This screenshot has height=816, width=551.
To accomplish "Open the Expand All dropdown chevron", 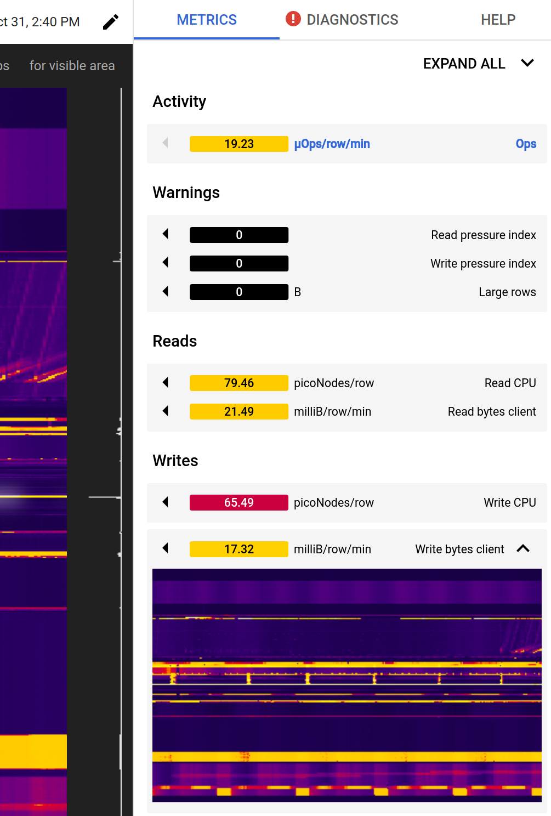I will 527,63.
